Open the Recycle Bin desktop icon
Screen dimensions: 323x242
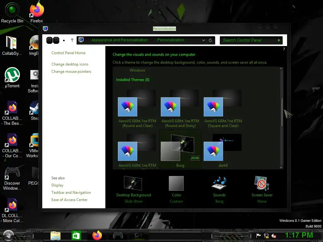(12, 12)
